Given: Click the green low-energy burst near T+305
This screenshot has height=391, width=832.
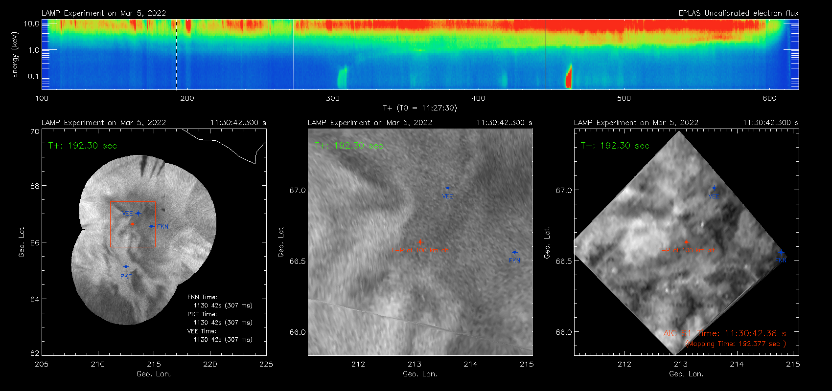Looking at the screenshot, I should click(x=342, y=77).
